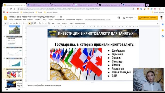Open the Файл menu
The image size is (165, 93).
click(11, 20)
